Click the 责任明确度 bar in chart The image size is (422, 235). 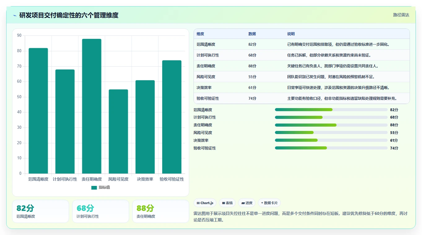(x=92, y=106)
